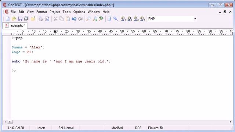Open the Window menu
This screenshot has width=235, height=132.
click(94, 12)
